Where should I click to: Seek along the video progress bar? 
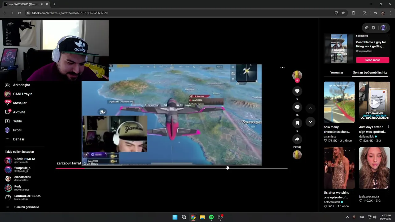click(172, 168)
